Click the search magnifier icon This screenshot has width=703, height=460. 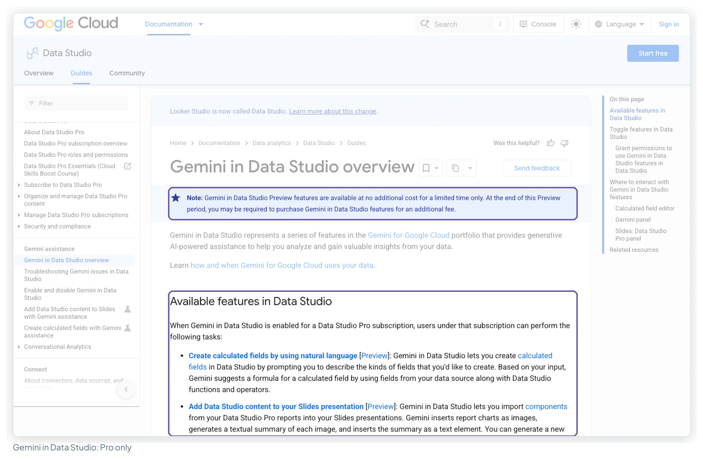coord(425,24)
